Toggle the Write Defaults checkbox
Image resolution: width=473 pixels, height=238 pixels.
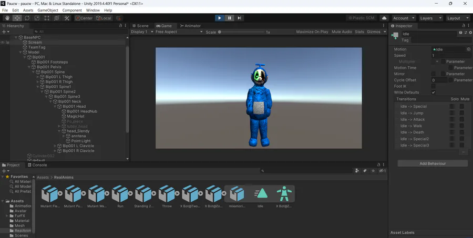point(434,92)
